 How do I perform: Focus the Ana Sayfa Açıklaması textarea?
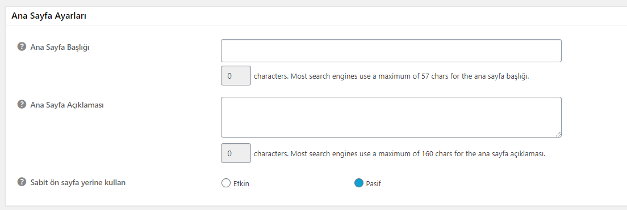click(x=391, y=117)
